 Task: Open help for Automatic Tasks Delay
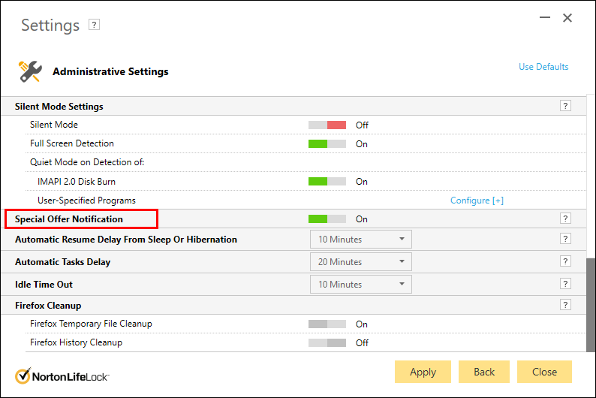(x=565, y=261)
